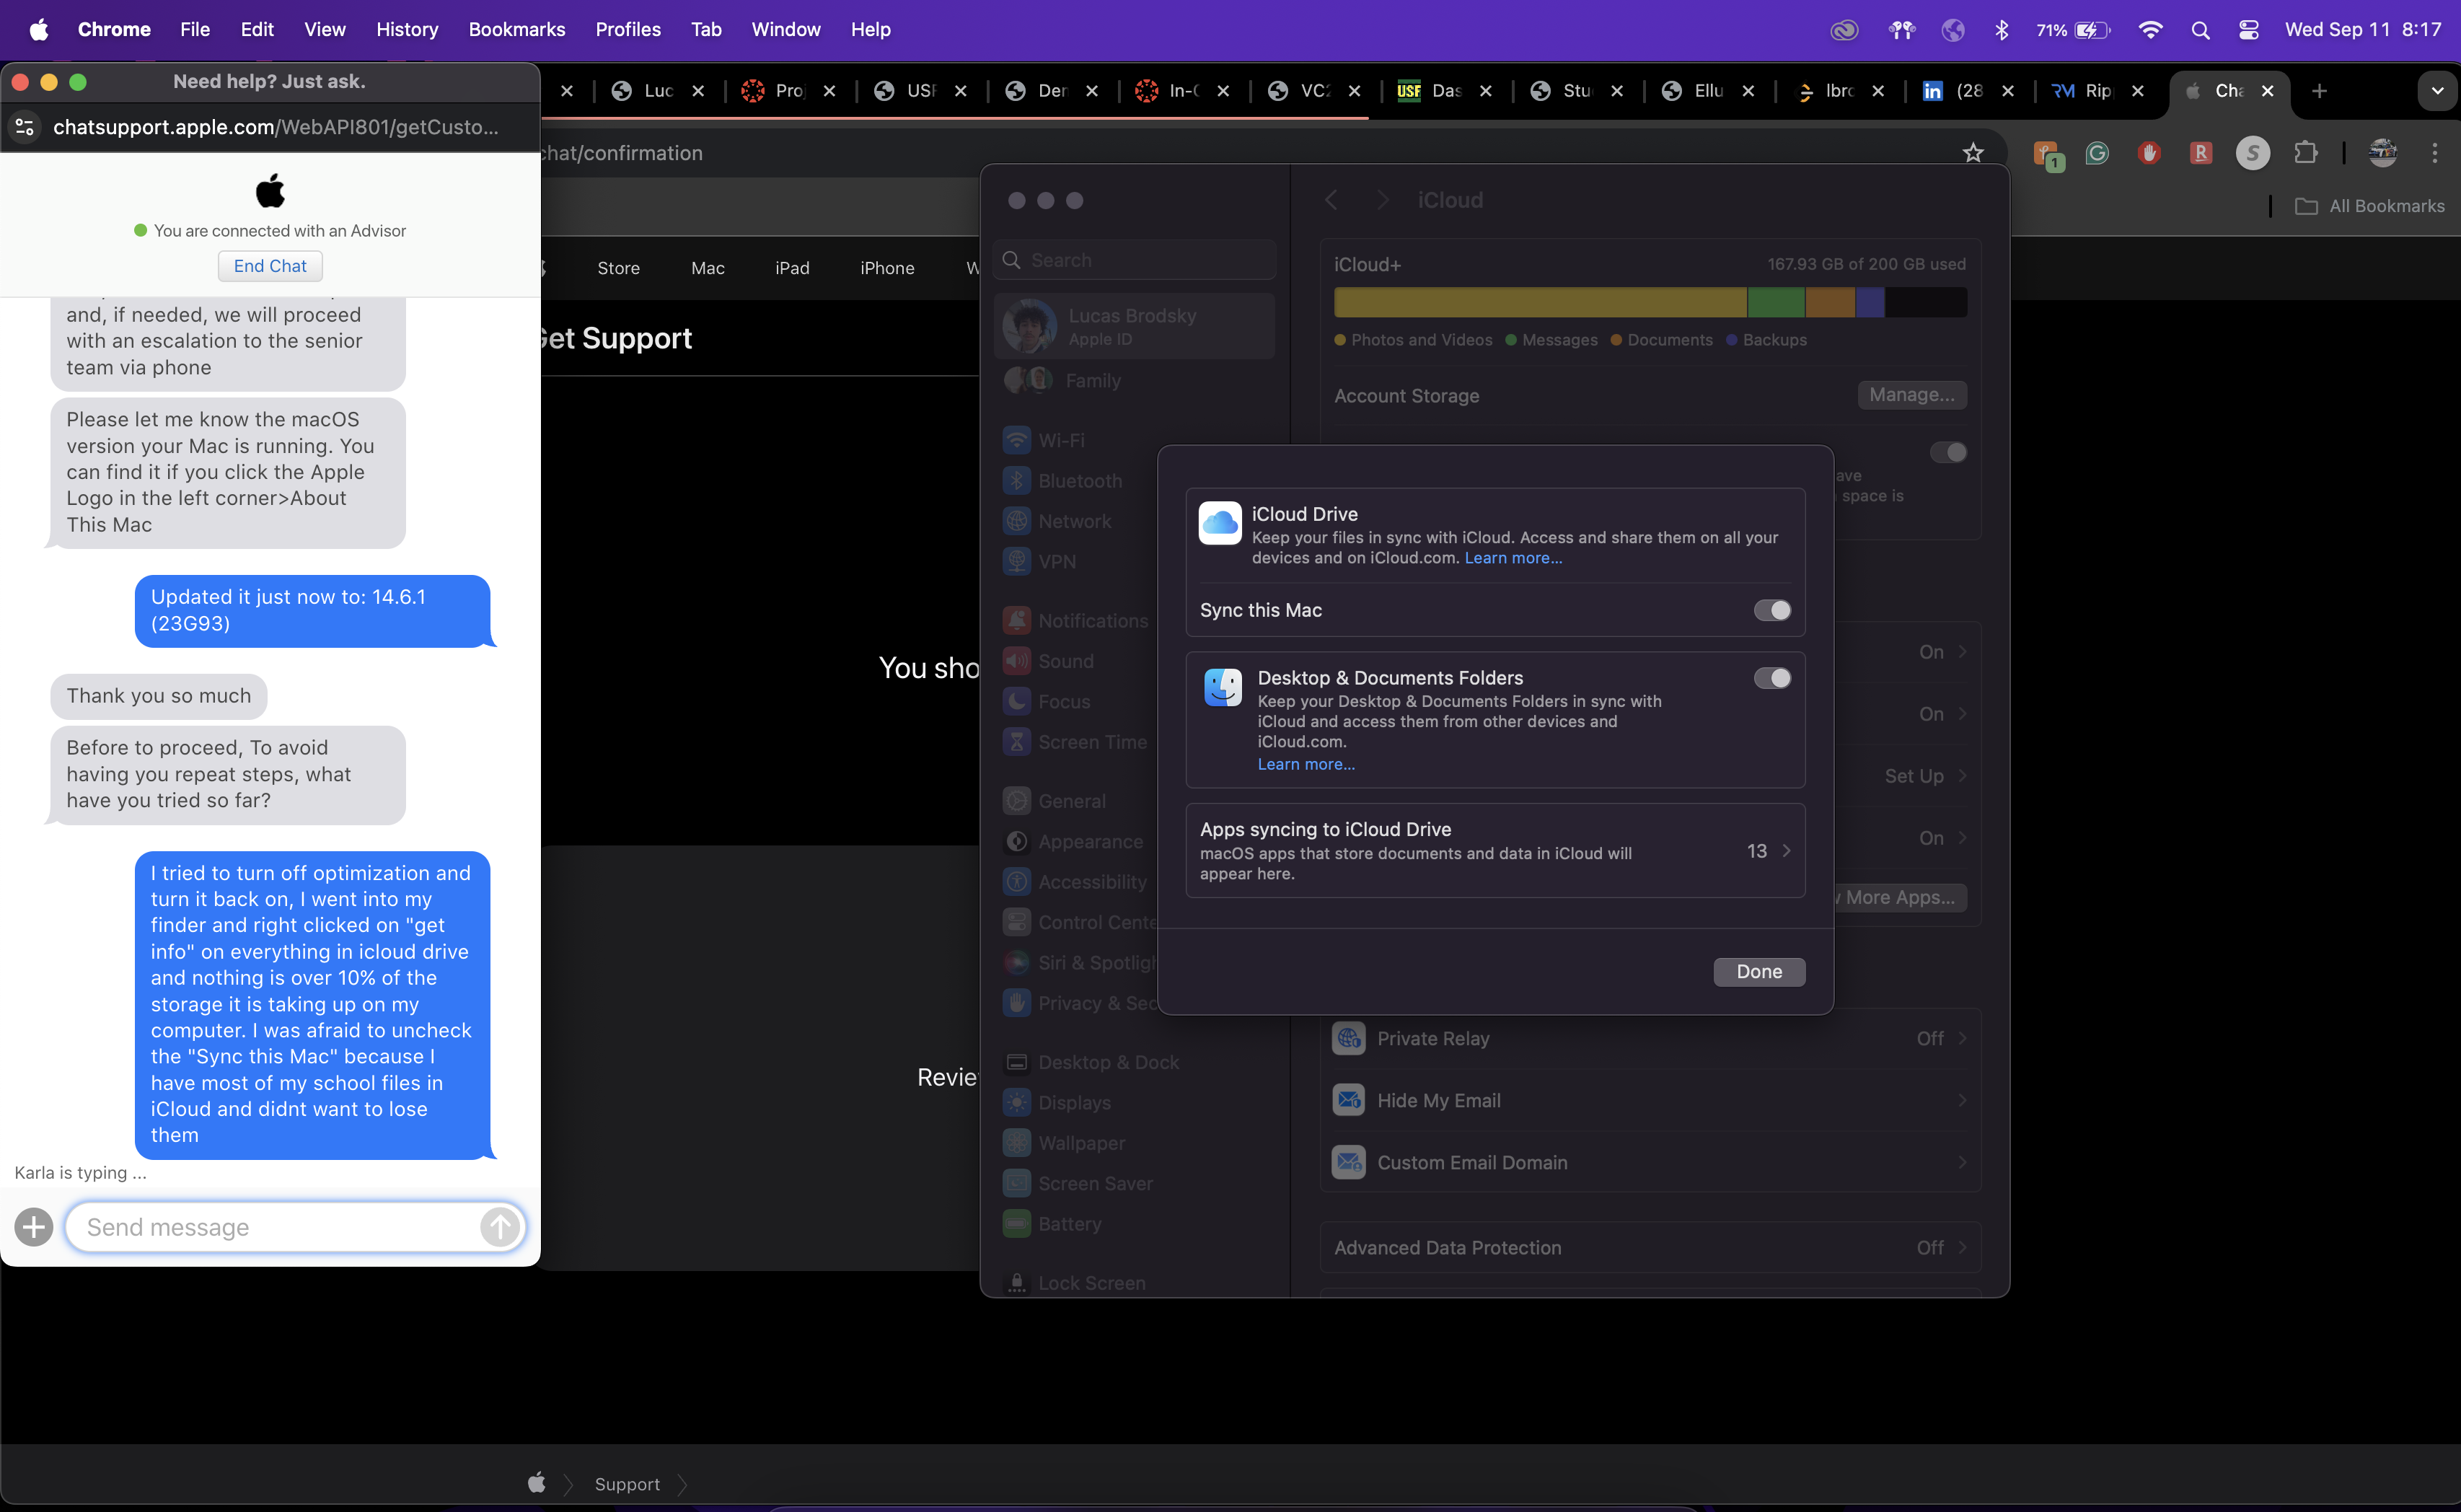Open a new Chrome tab
This screenshot has width=2461, height=1512.
point(2319,91)
